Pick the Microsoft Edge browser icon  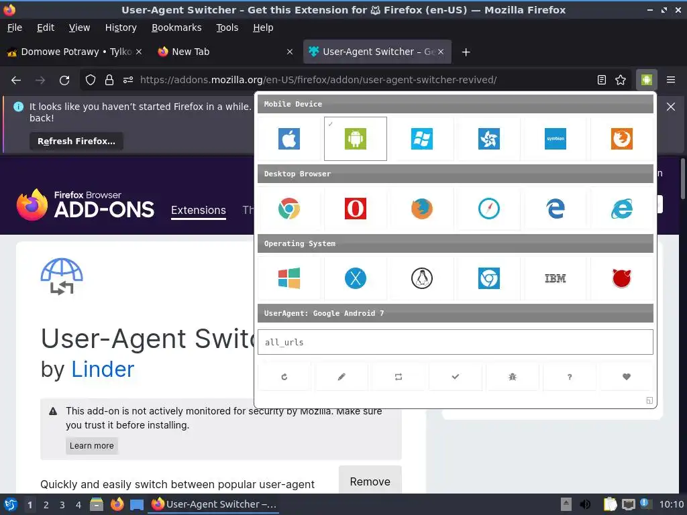[555, 209]
